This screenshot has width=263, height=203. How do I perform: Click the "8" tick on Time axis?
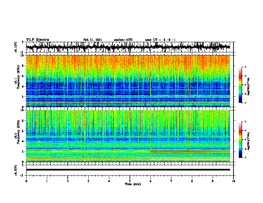(192, 181)
